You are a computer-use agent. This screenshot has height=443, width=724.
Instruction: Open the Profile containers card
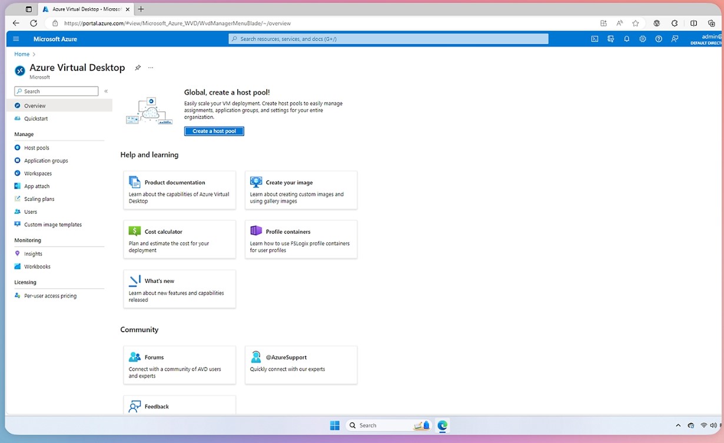(x=301, y=239)
